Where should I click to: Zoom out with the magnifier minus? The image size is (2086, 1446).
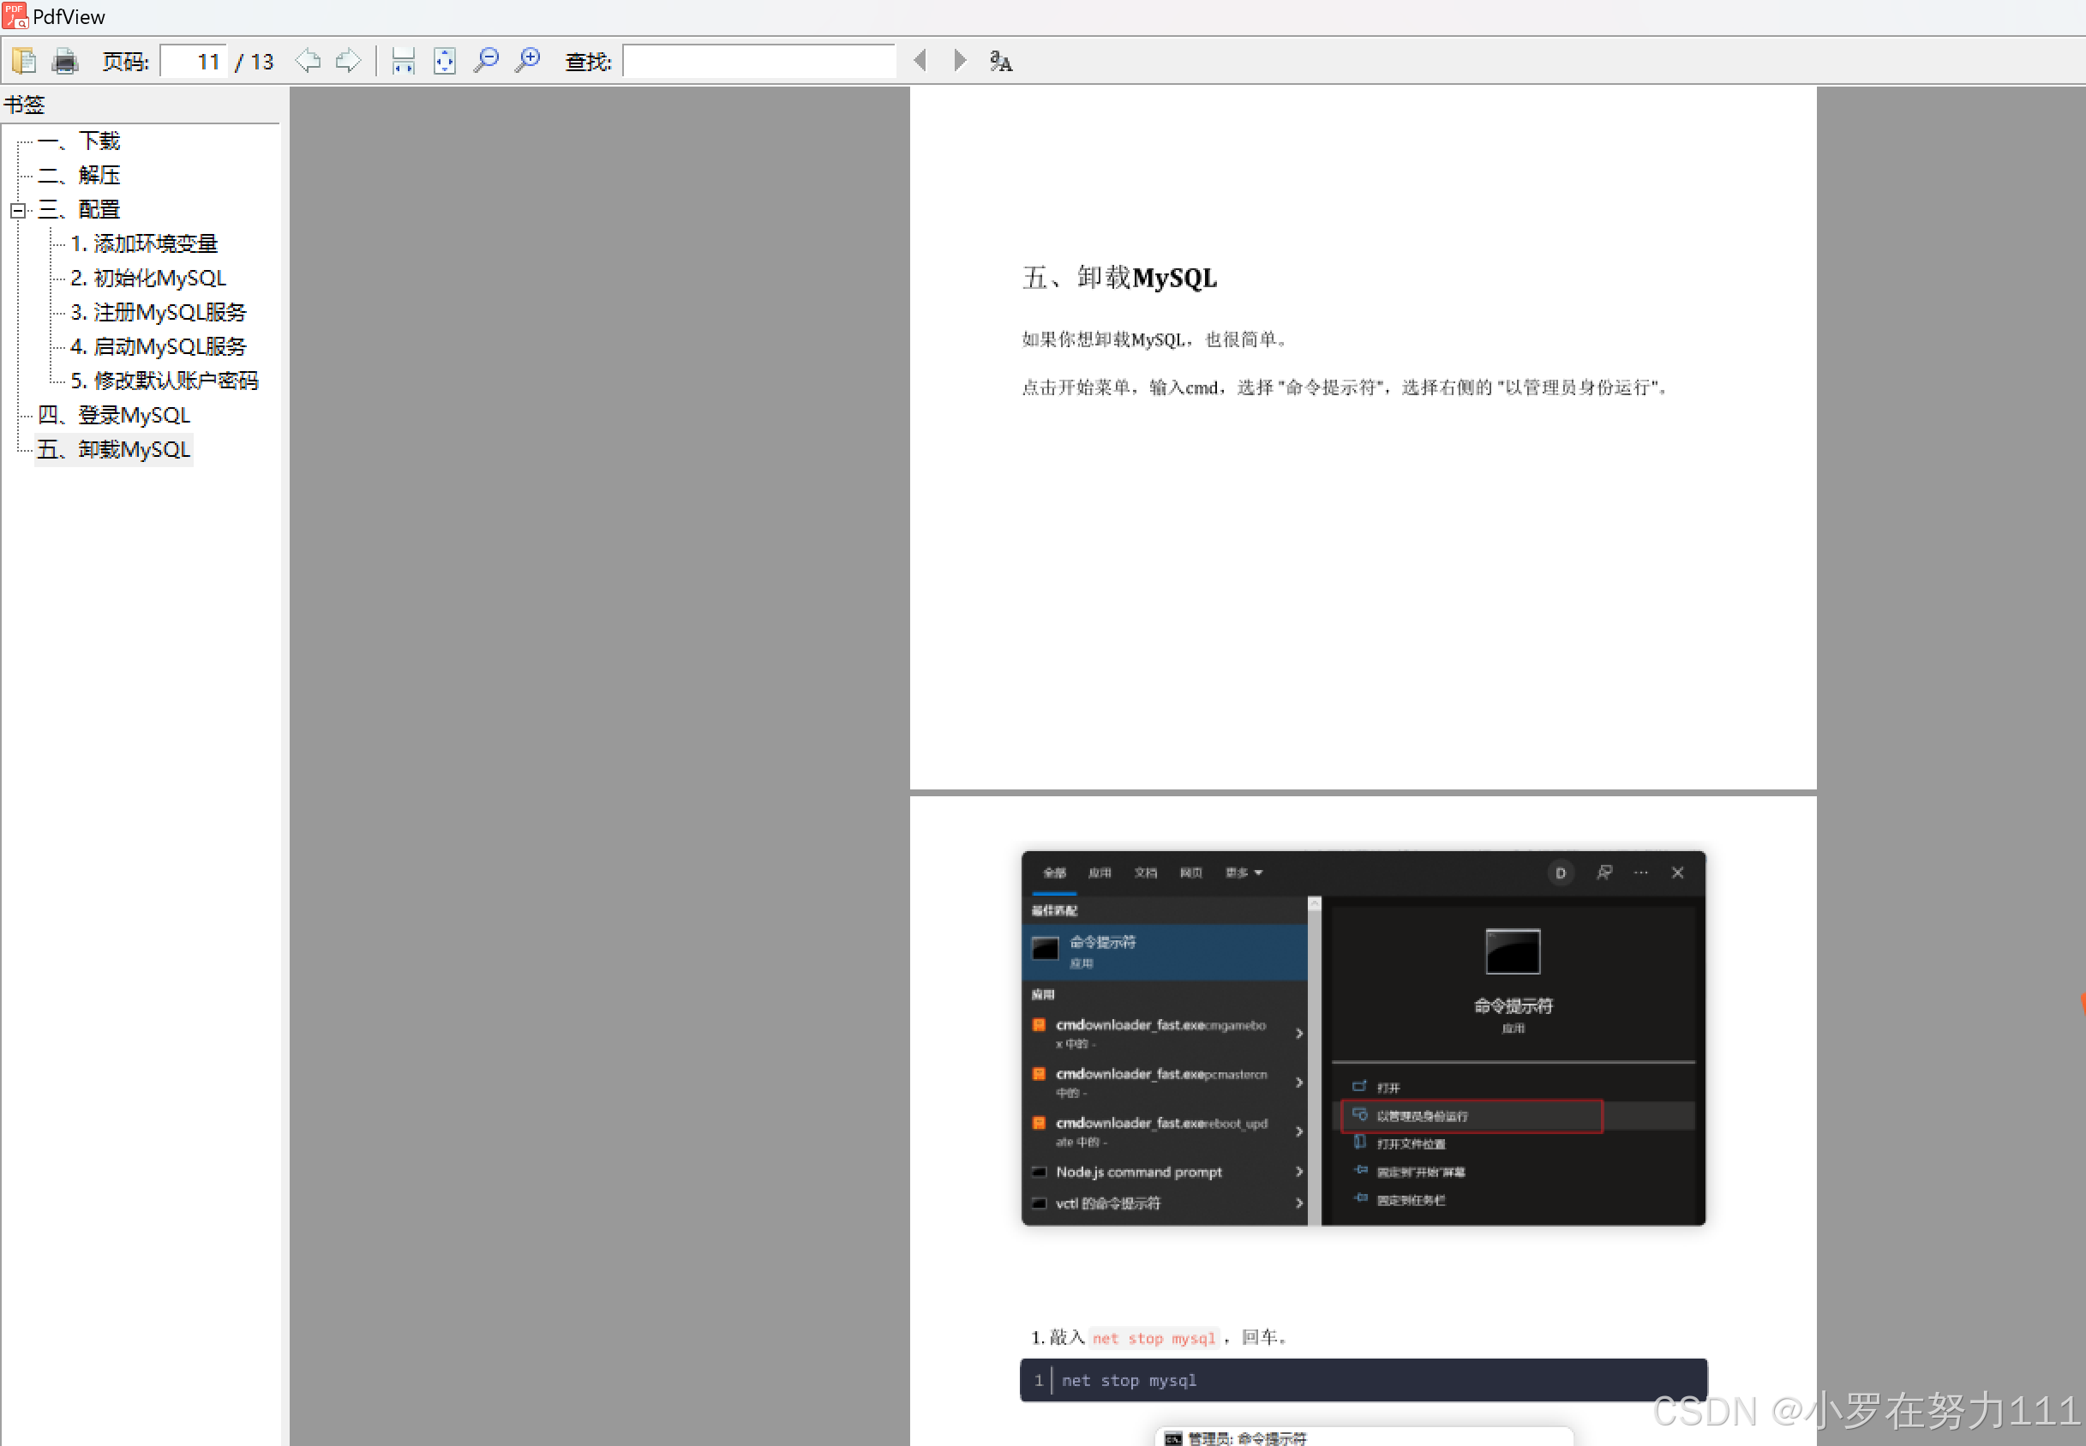click(x=487, y=61)
